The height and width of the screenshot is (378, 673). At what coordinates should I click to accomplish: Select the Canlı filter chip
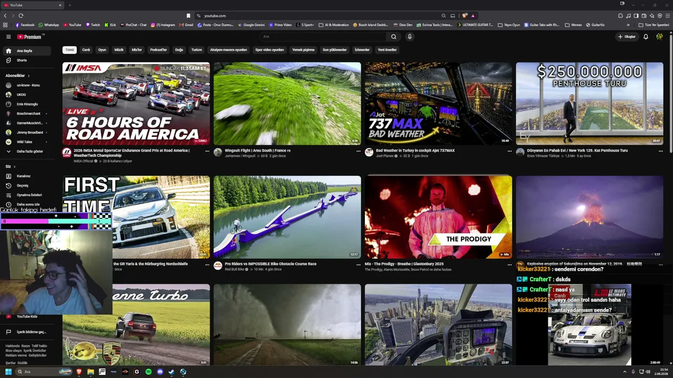(86, 50)
